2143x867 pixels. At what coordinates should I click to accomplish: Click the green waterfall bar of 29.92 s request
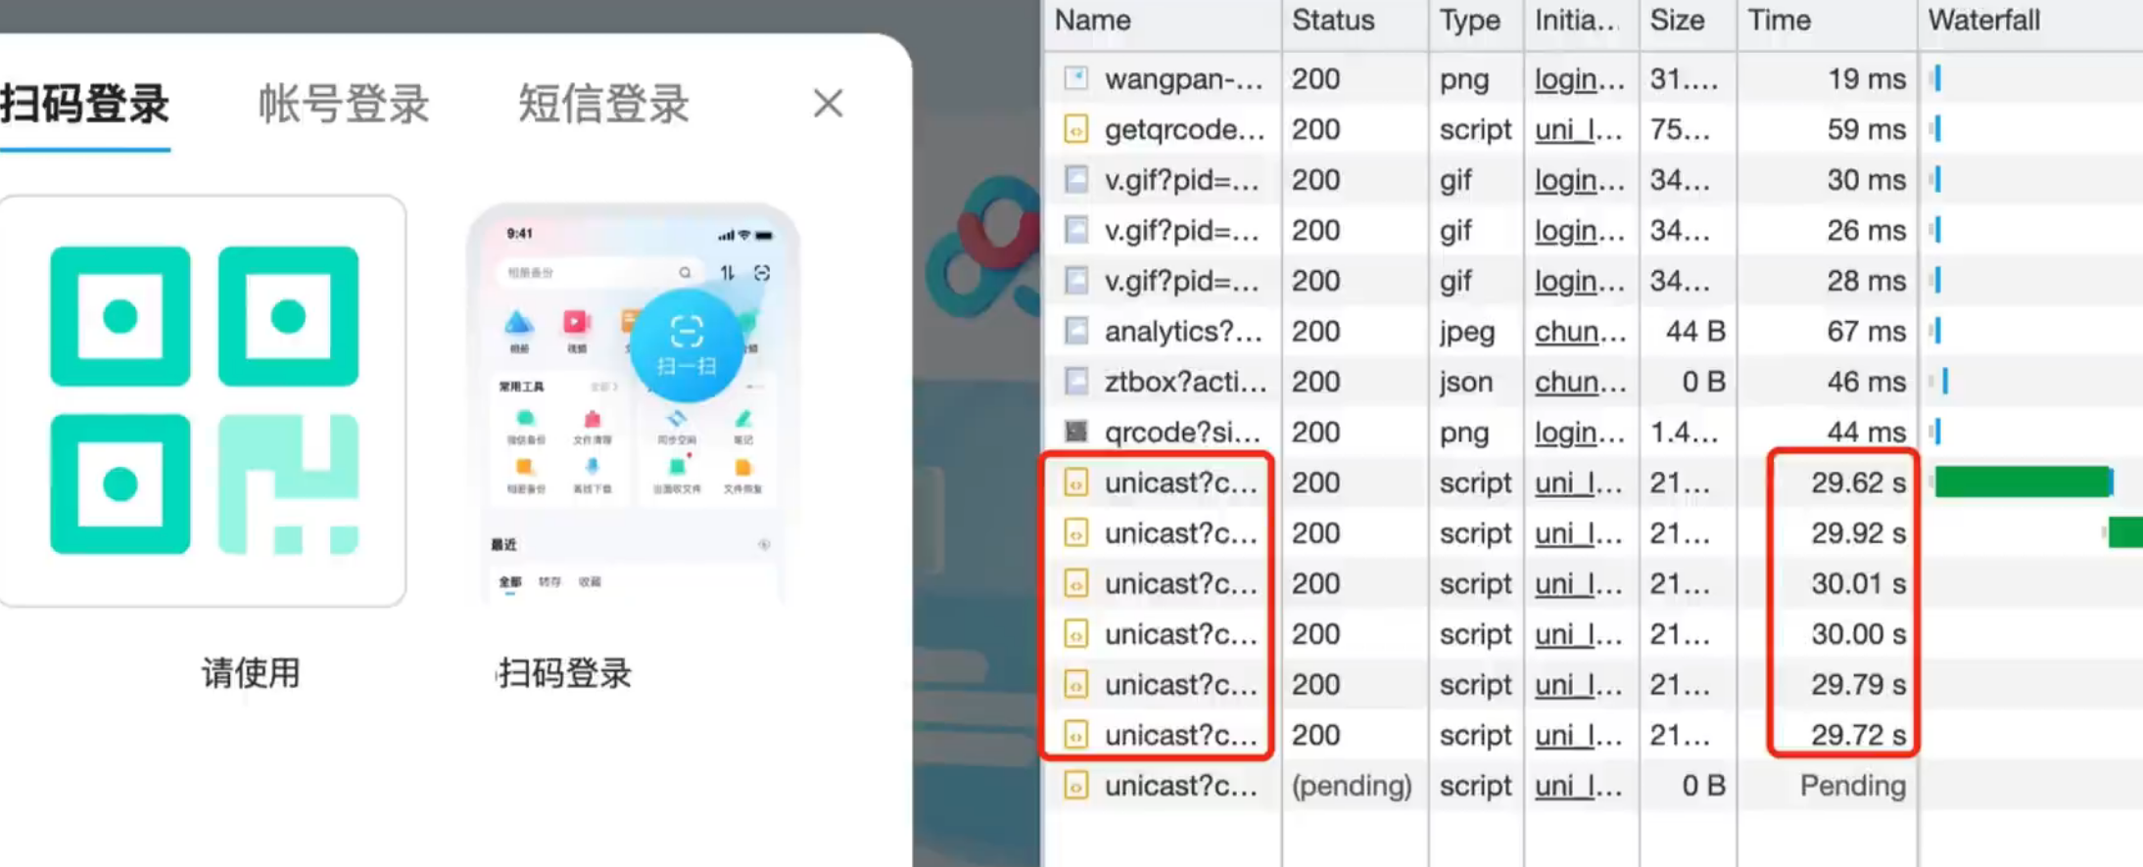click(x=2125, y=533)
